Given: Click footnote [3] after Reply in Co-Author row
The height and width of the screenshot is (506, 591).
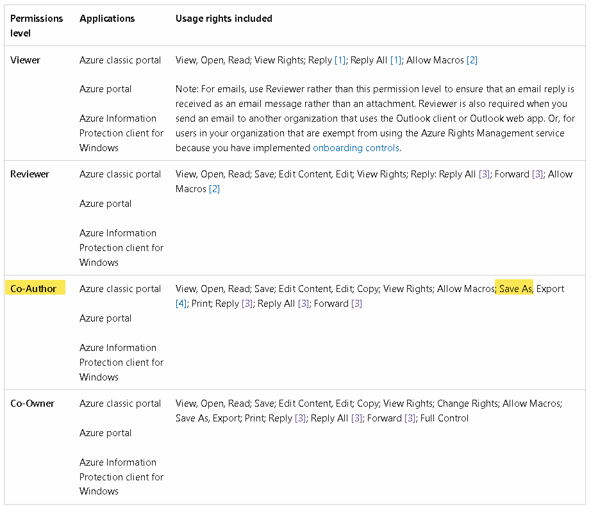Looking at the screenshot, I should pos(247,304).
